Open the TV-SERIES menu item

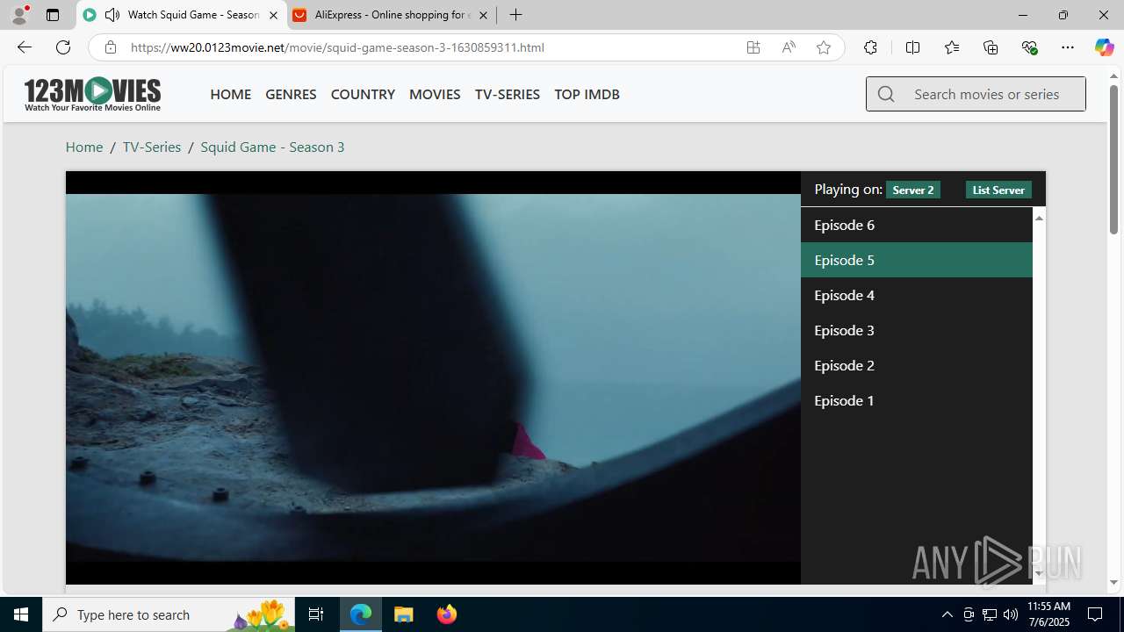click(507, 94)
